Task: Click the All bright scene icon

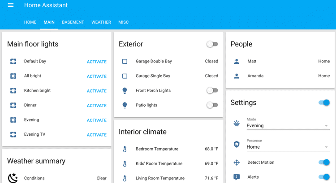Action: point(13,76)
